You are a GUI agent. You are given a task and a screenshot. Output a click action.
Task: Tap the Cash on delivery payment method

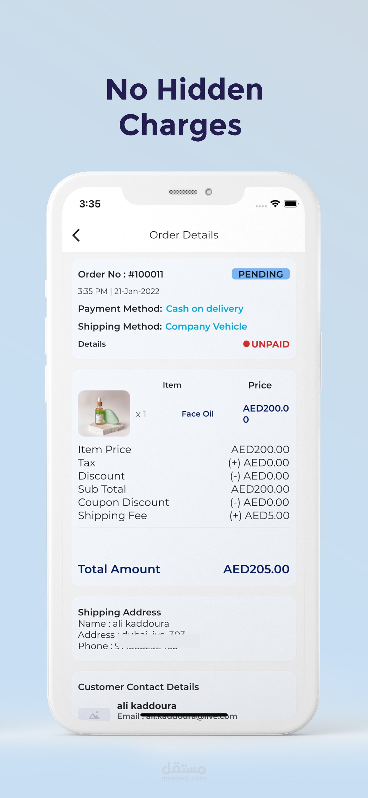coord(204,308)
